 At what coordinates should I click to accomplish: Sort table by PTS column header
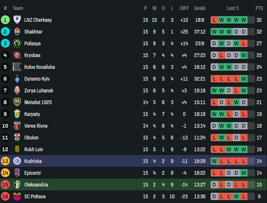coord(259,8)
